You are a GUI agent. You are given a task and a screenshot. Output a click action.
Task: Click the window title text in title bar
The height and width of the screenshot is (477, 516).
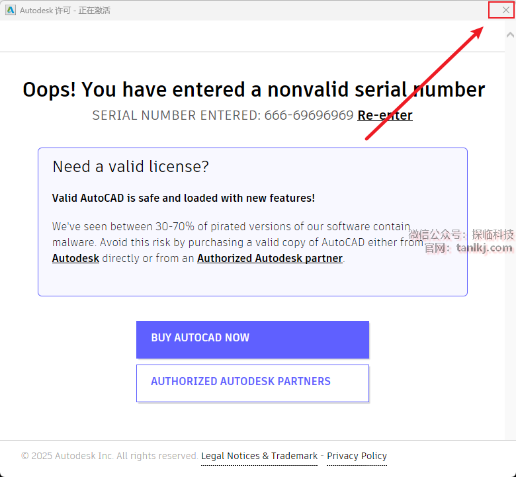(65, 11)
